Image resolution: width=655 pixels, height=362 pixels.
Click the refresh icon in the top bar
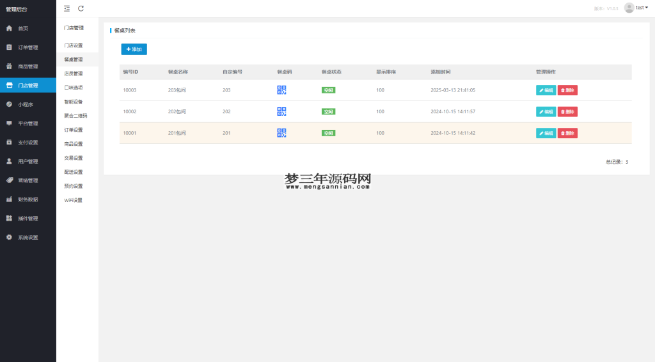(x=81, y=8)
